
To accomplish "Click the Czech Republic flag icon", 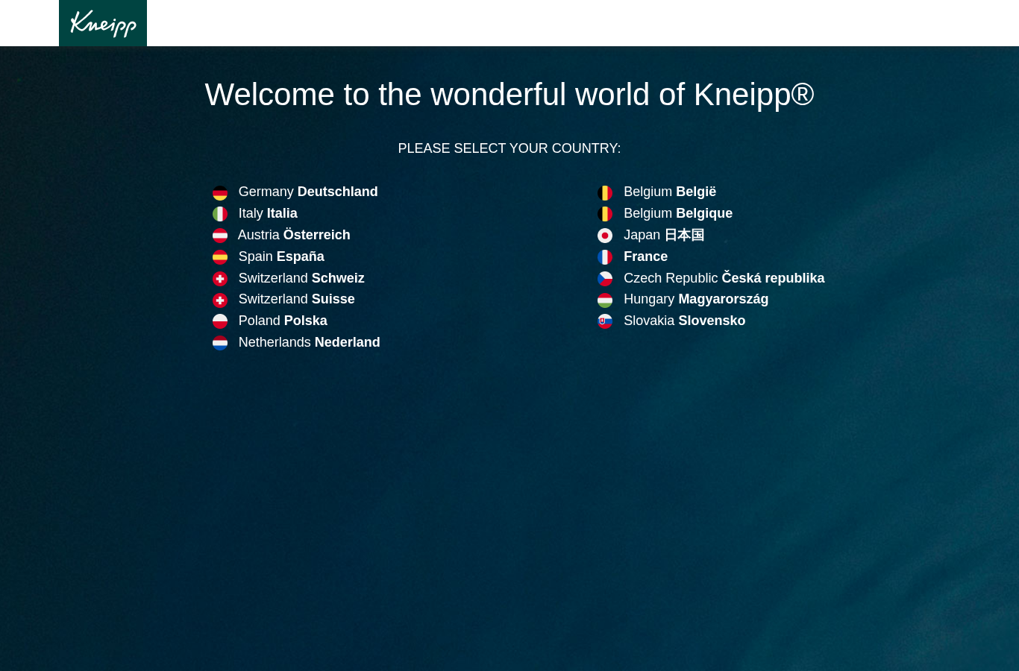I will click(x=605, y=279).
